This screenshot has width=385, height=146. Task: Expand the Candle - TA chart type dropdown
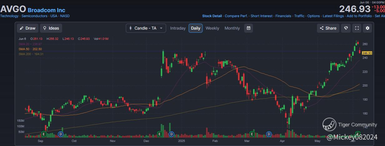(146, 28)
